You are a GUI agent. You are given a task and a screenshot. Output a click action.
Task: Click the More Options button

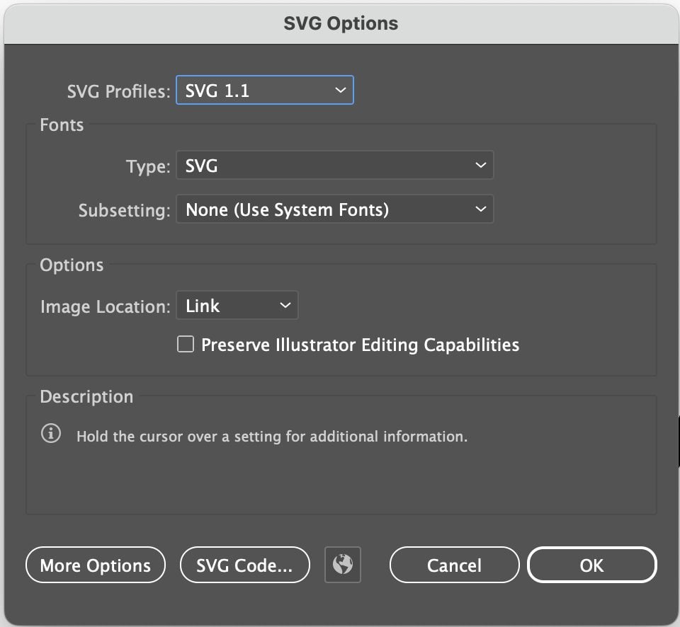click(x=96, y=565)
